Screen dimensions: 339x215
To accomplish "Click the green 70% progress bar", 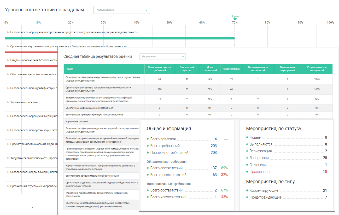I will [120, 38].
